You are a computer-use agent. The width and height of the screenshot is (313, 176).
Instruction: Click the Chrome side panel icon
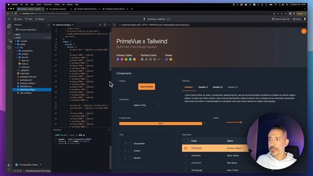[290, 14]
